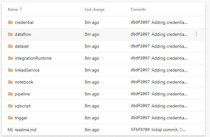Click the markdown icon beside readme.md

[x=10, y=130]
